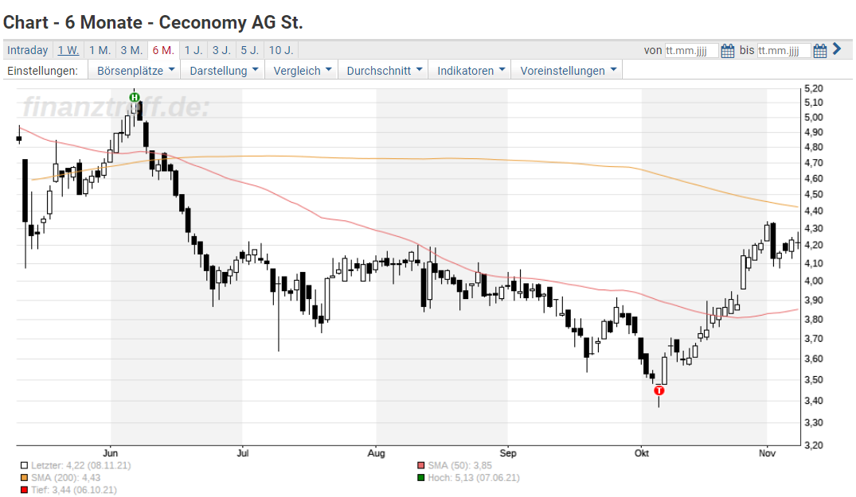Select the 3 M. timeframe tab
Image resolution: width=856 pixels, height=497 pixels.
tap(131, 50)
